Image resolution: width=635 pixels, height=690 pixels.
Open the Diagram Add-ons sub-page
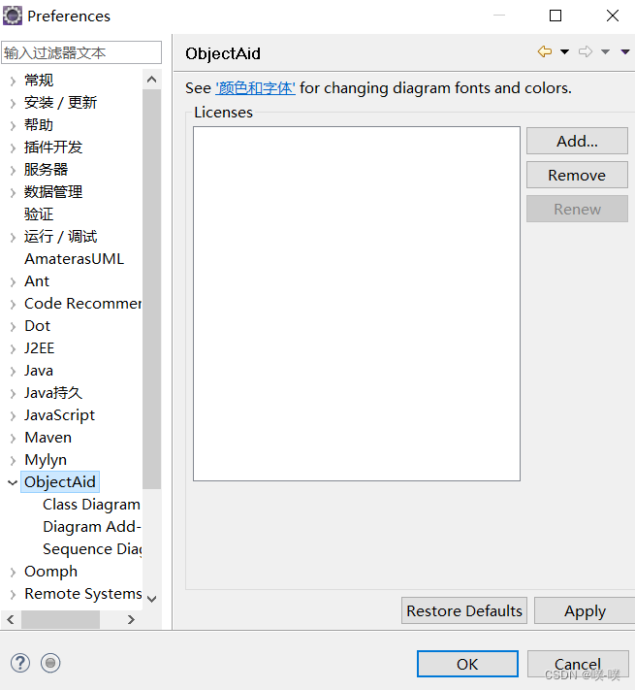(92, 527)
